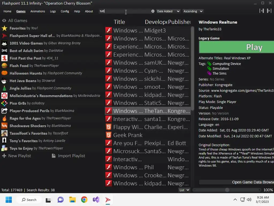Sort by the Publisher column header

click(179, 22)
